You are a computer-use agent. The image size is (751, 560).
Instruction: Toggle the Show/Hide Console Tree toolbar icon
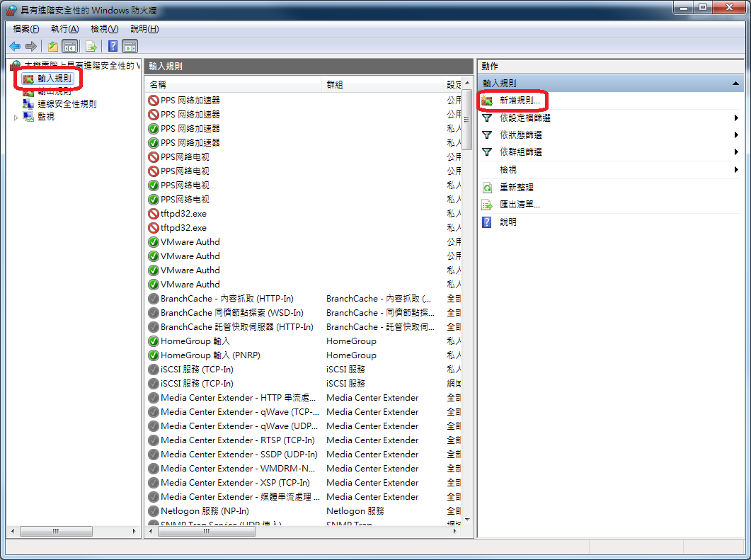coord(70,47)
